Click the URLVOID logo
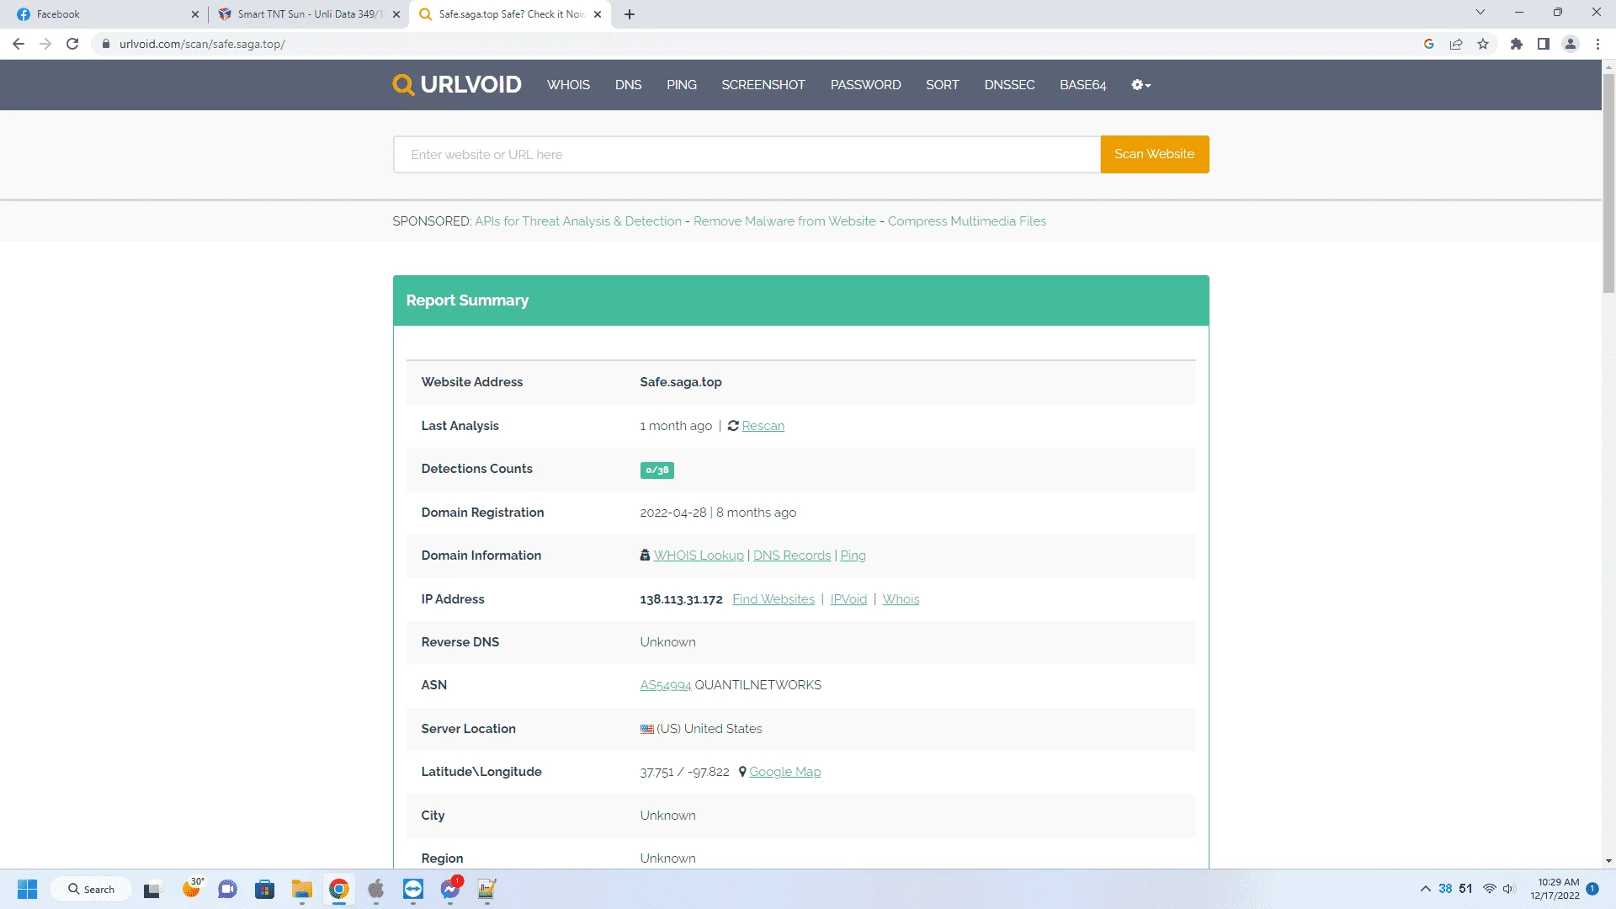 point(457,84)
